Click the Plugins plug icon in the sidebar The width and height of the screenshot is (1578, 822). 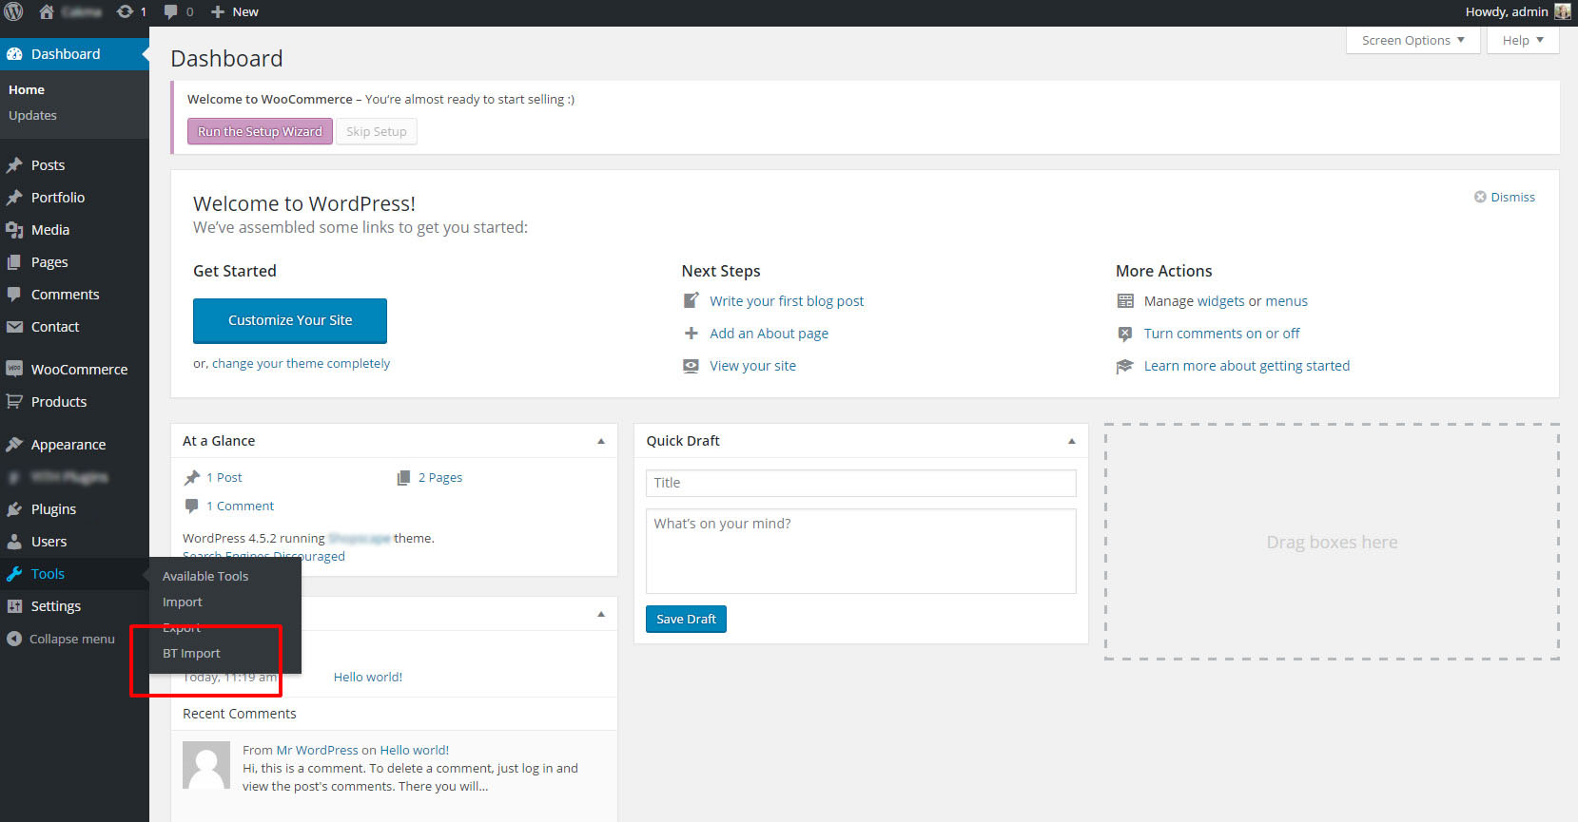click(14, 509)
